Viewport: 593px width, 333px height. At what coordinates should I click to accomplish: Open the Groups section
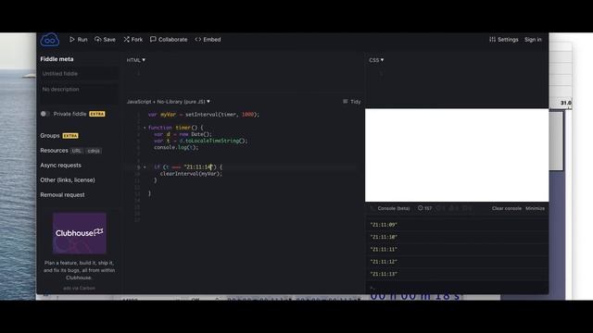[x=50, y=136]
